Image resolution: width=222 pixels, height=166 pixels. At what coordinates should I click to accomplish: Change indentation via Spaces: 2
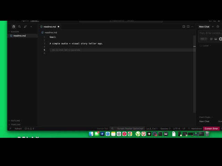click(165, 129)
